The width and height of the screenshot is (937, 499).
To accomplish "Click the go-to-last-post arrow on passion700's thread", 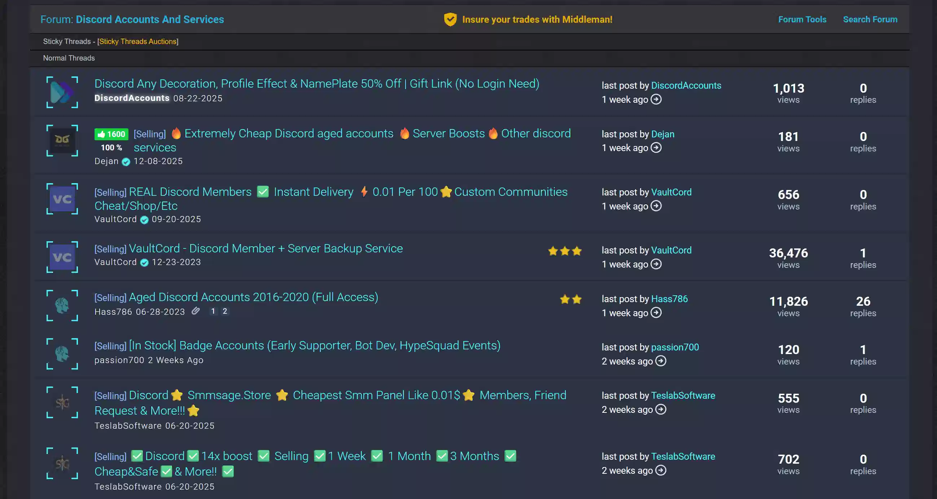I will (x=662, y=361).
